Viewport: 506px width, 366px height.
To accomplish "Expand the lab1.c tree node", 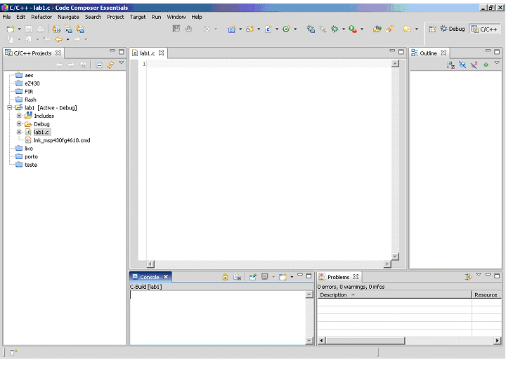I will pos(19,132).
